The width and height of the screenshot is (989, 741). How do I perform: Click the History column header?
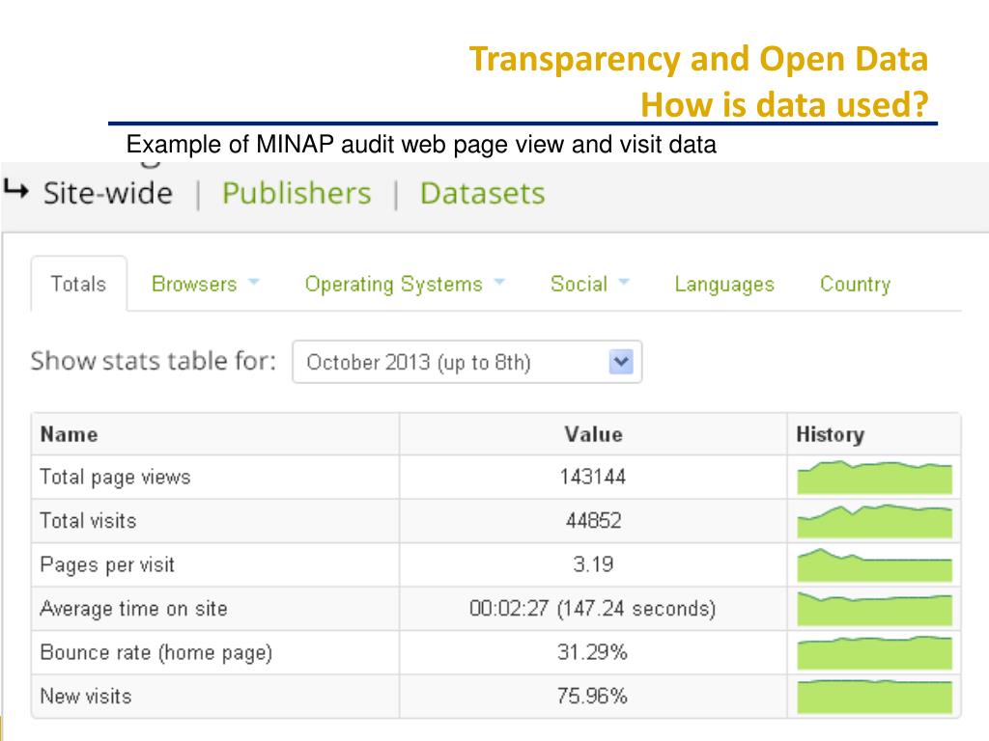point(830,434)
